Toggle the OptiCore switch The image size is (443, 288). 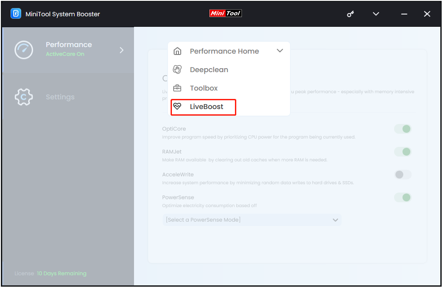[402, 129]
